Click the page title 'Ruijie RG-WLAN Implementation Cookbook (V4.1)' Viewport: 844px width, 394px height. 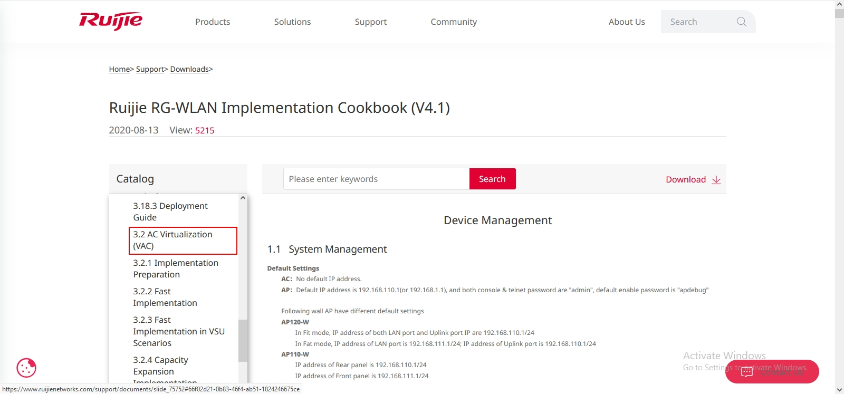tap(280, 108)
